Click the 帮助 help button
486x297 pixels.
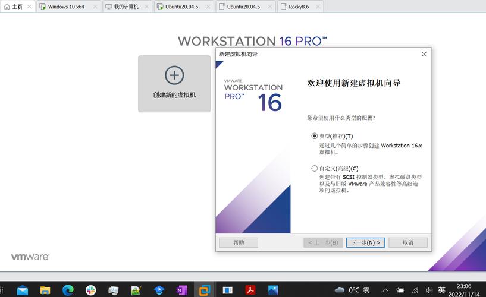tap(239, 242)
